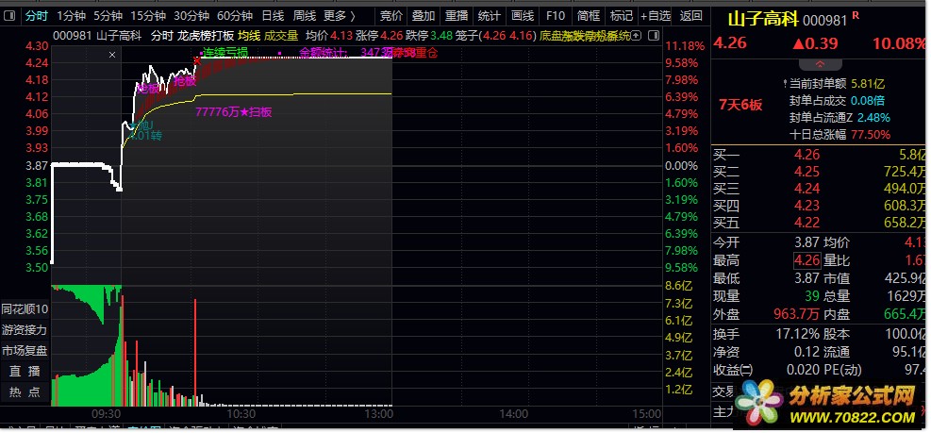Open 直播 live side tab
The width and height of the screenshot is (931, 433).
[25, 372]
